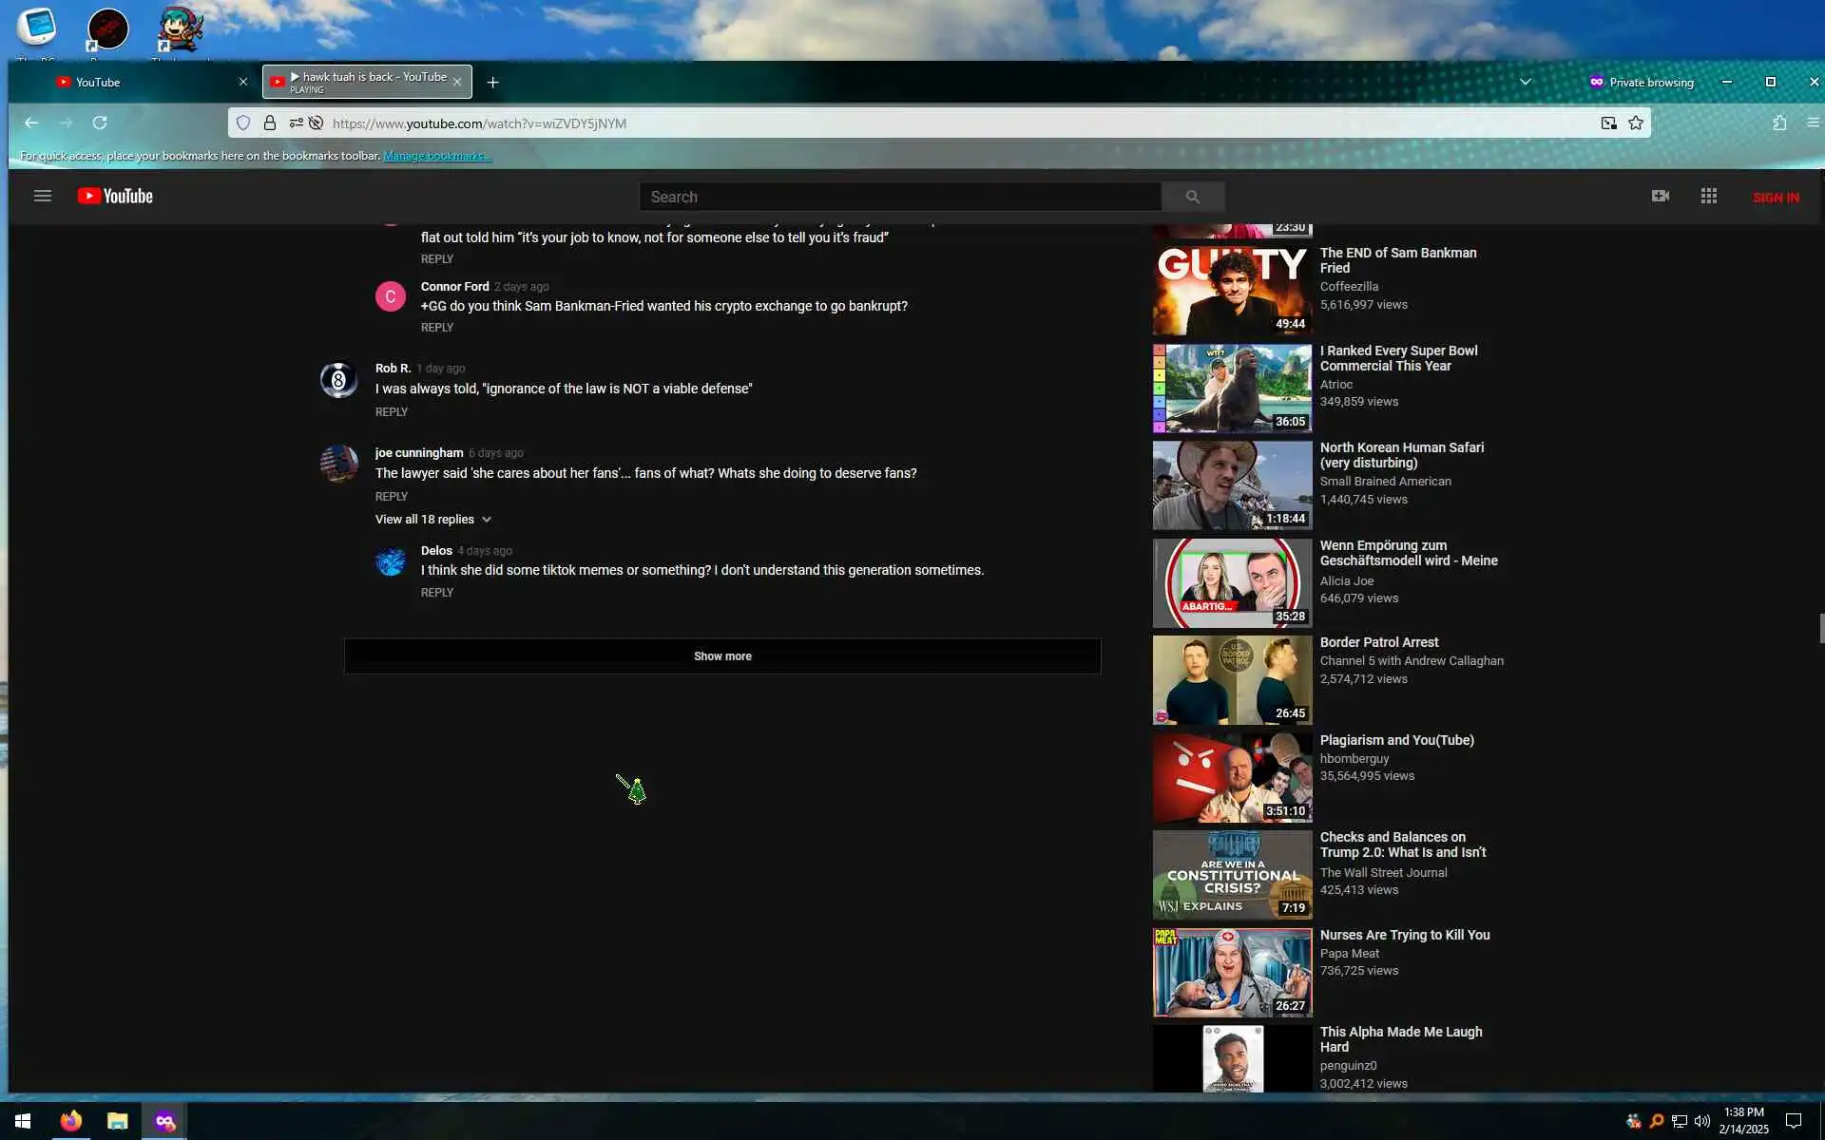Click the browser reload button
The height and width of the screenshot is (1140, 1825).
click(100, 123)
